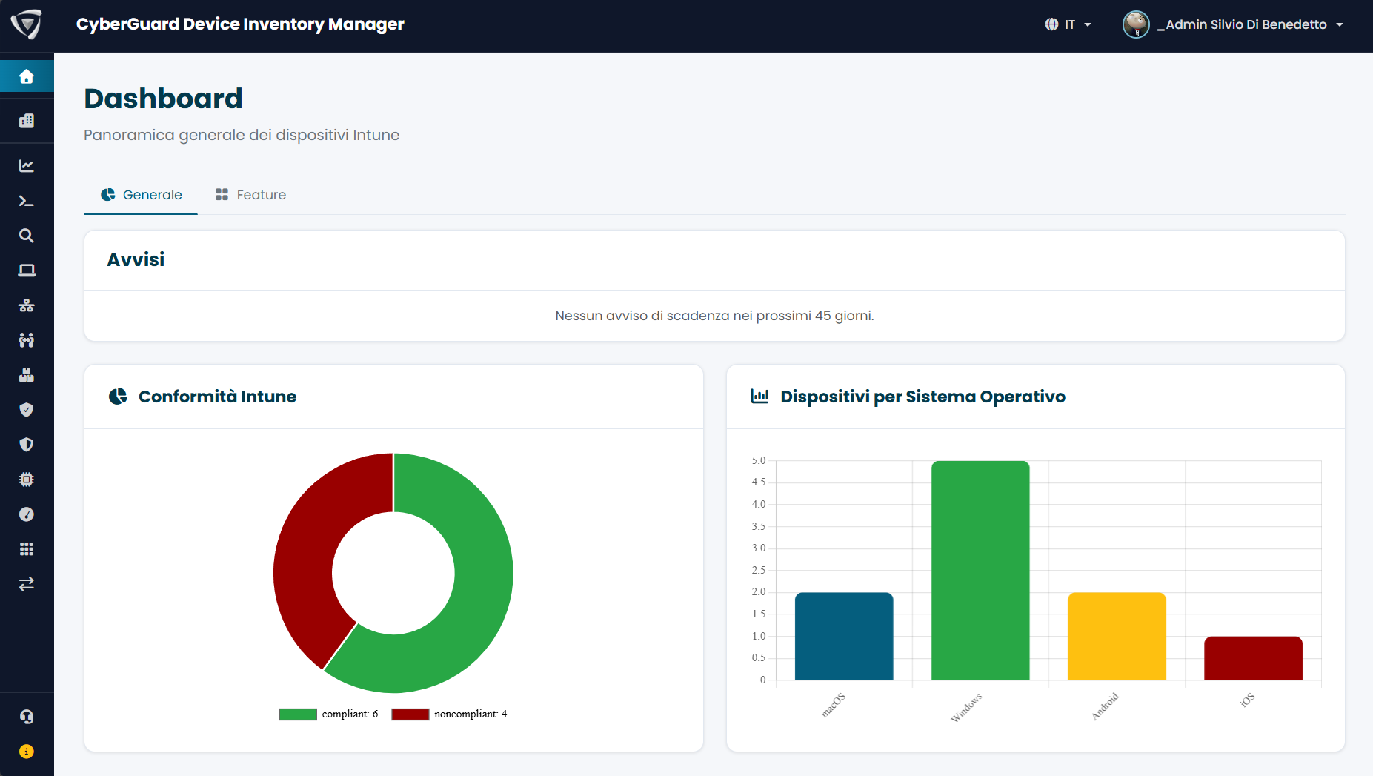1373x776 pixels.
Task: Open the microchip sidebar icon
Action: [27, 480]
